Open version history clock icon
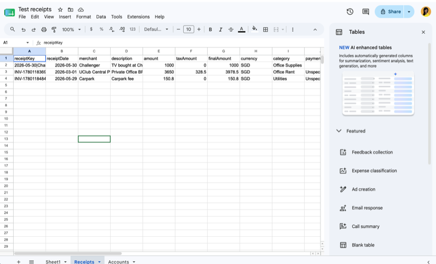Viewport: 436px width, 264px height. click(350, 11)
